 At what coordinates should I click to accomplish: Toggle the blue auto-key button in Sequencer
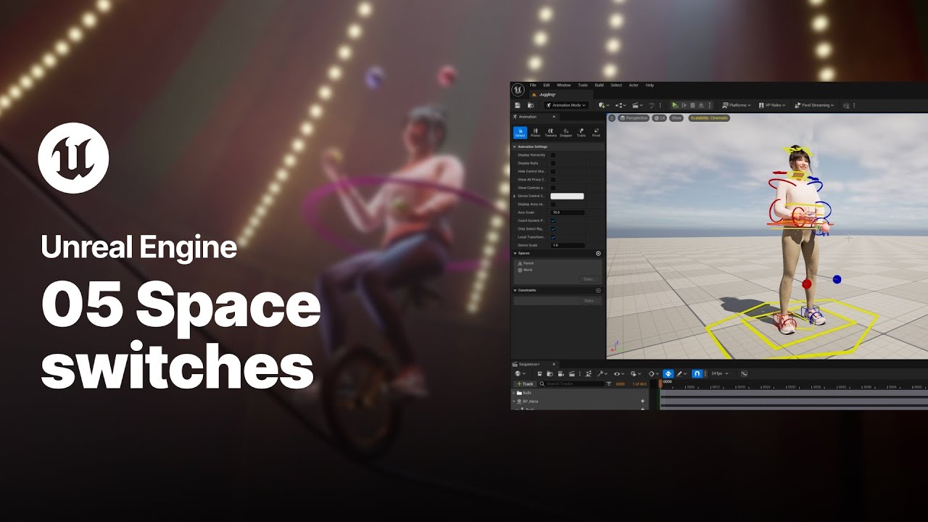tap(668, 374)
